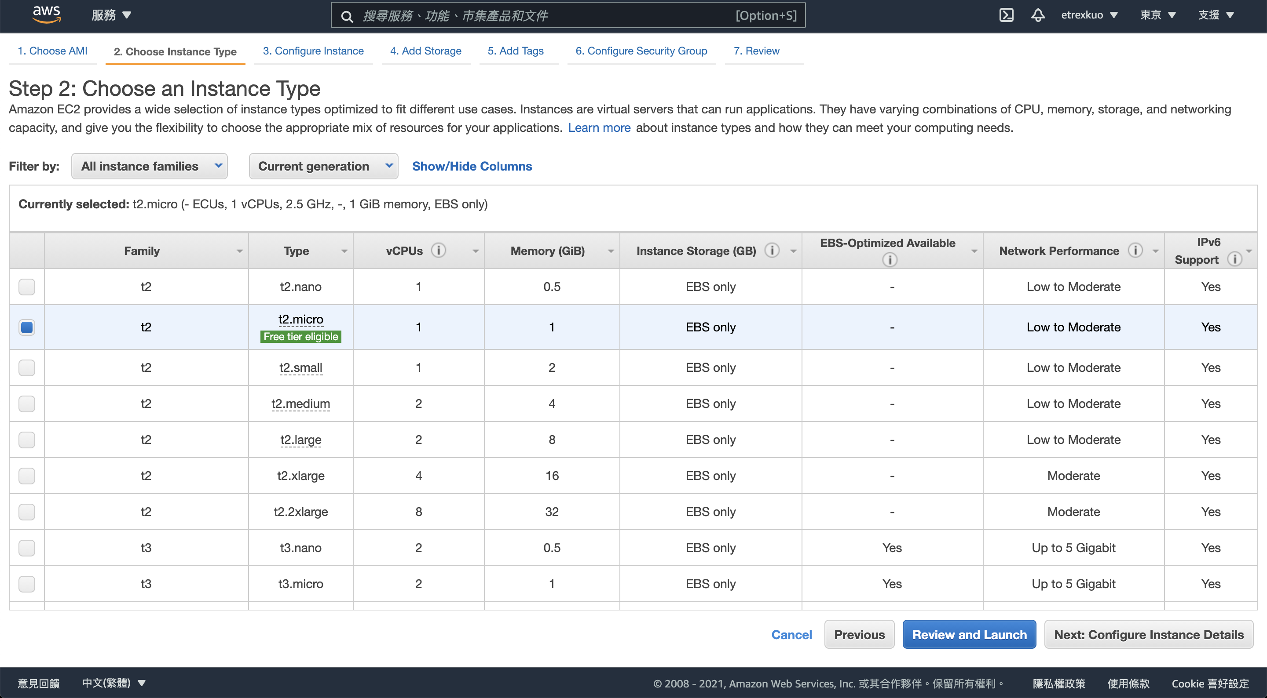Viewport: 1267px width, 698px height.
Task: Go to 3. Configure Instance step
Action: pyautogui.click(x=313, y=51)
